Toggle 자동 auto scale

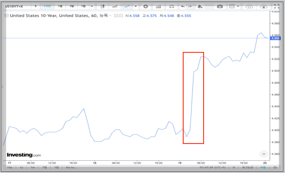(x=263, y=167)
